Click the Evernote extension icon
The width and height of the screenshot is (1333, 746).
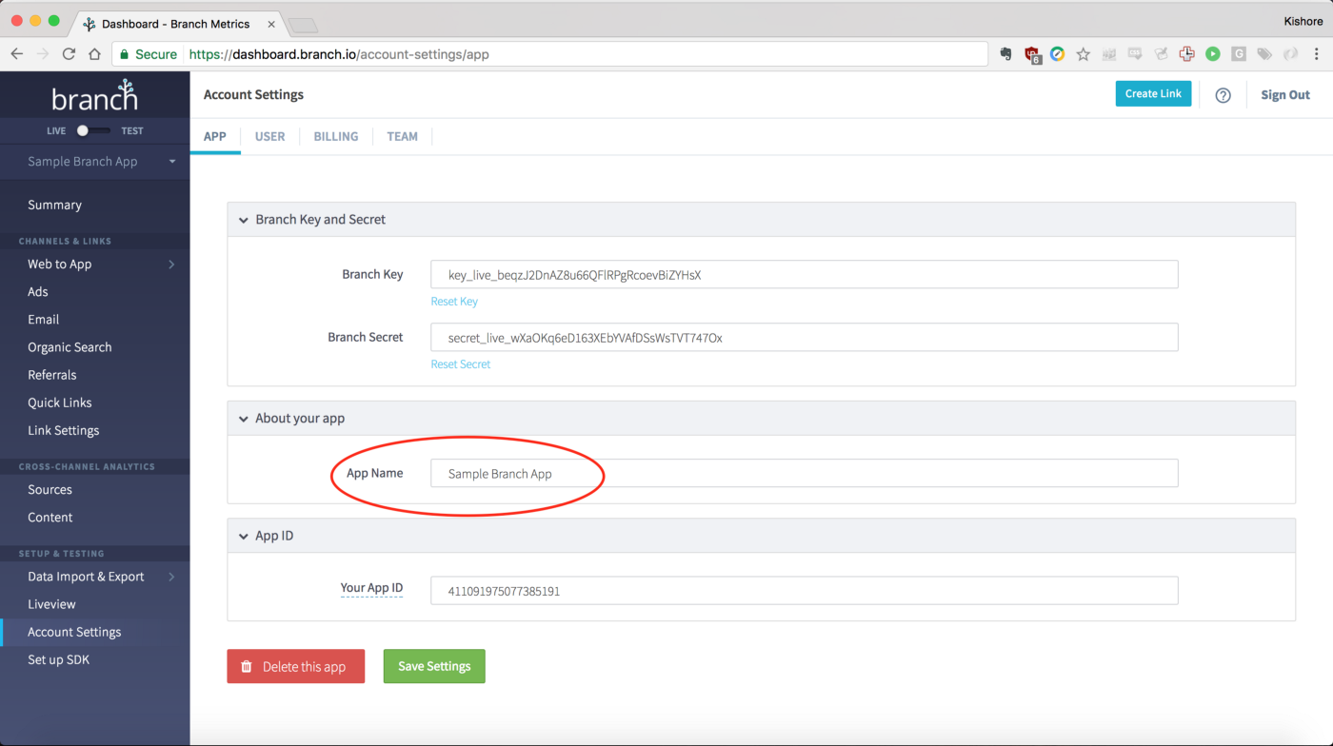pos(1005,54)
